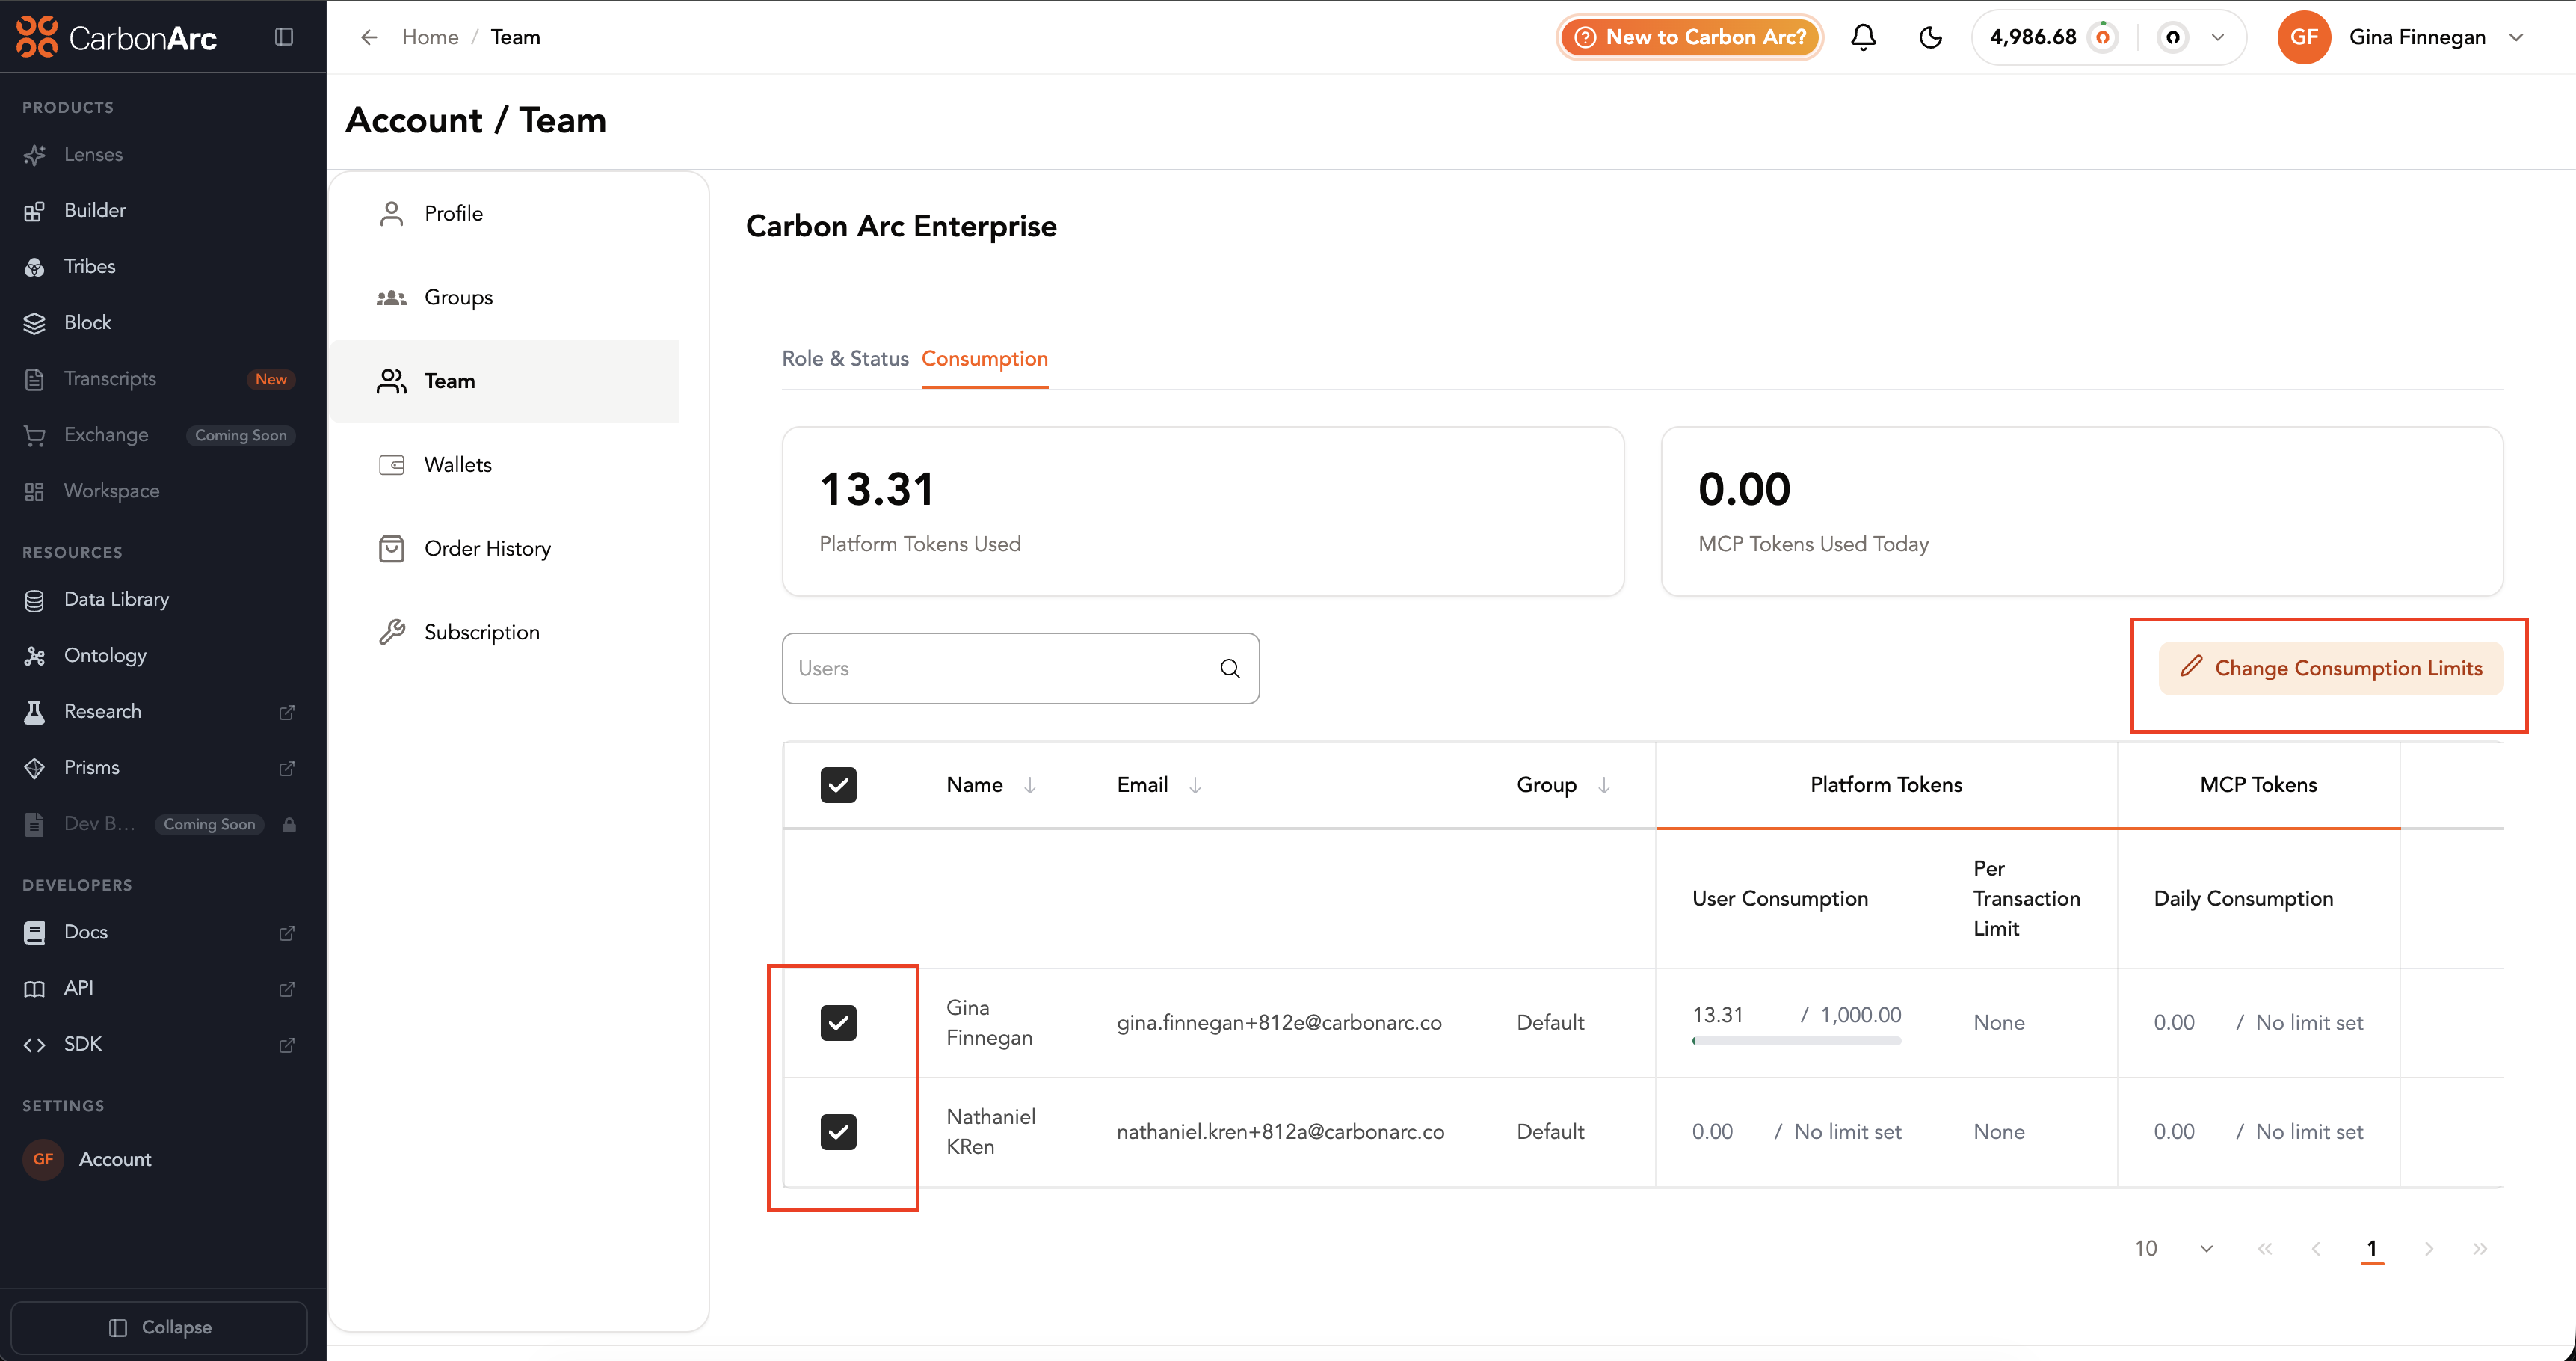The image size is (2576, 1361).
Task: Click the 13.31 Platform Tokens Used card
Action: [1203, 512]
